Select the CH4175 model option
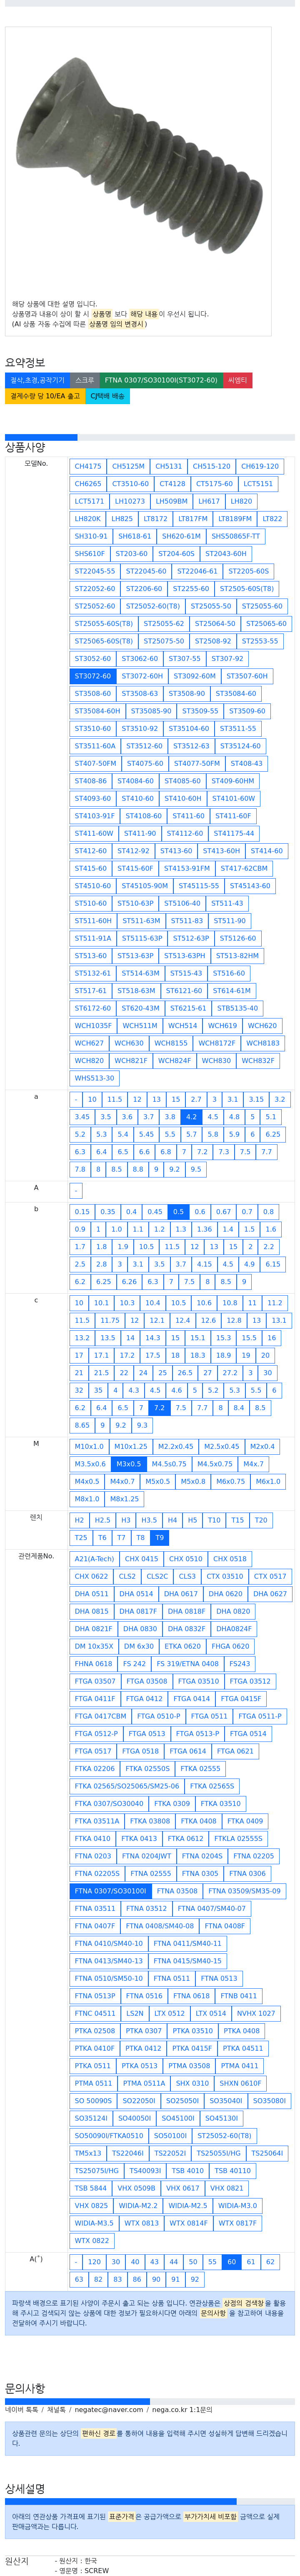Screen dimensions: 300x2576 pos(88,466)
